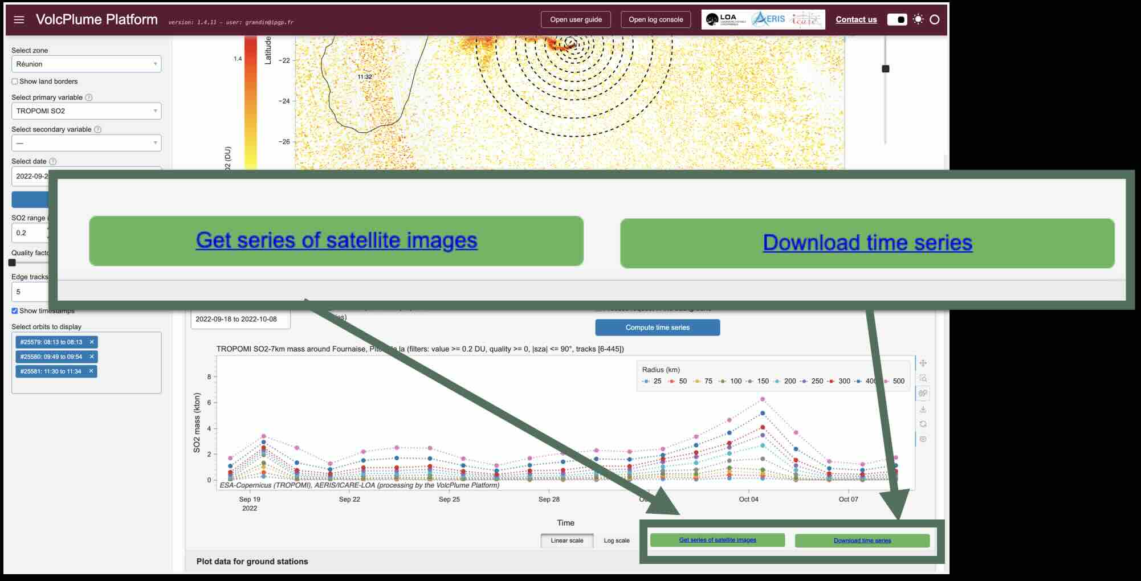Screen dimensions: 1141x581
Task: Switch to Linear scale tab
Action: click(567, 541)
